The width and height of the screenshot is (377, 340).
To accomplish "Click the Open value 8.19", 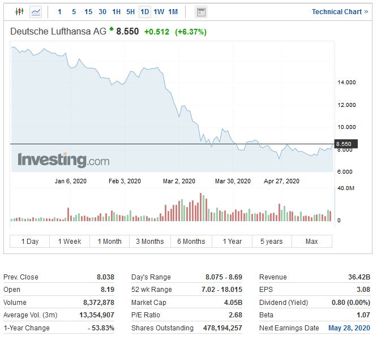I will click(x=107, y=289).
